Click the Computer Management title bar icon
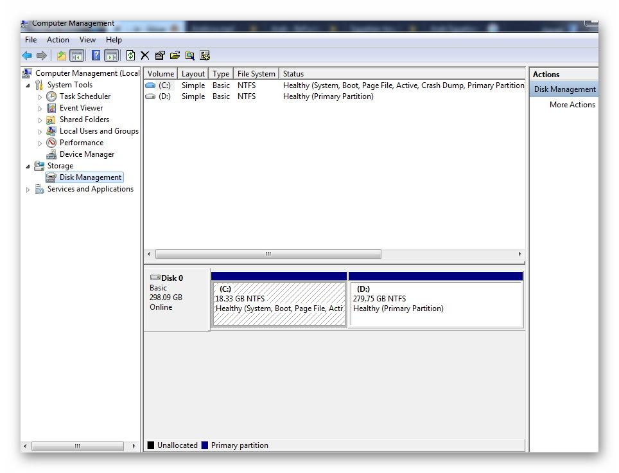Viewport: 619px width, 473px height. click(24, 24)
